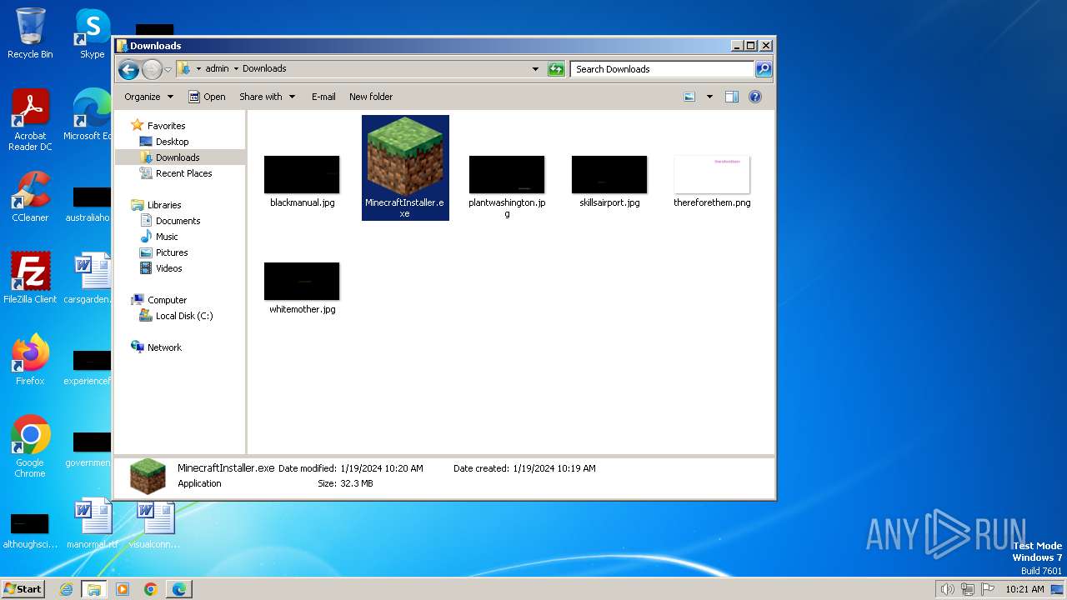This screenshot has width=1067, height=600.
Task: Toggle the preview pane icon
Action: pos(731,97)
